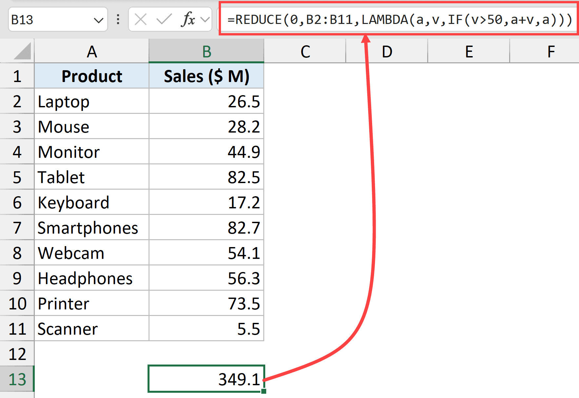Select column B header
The width and height of the screenshot is (579, 398).
click(206, 51)
